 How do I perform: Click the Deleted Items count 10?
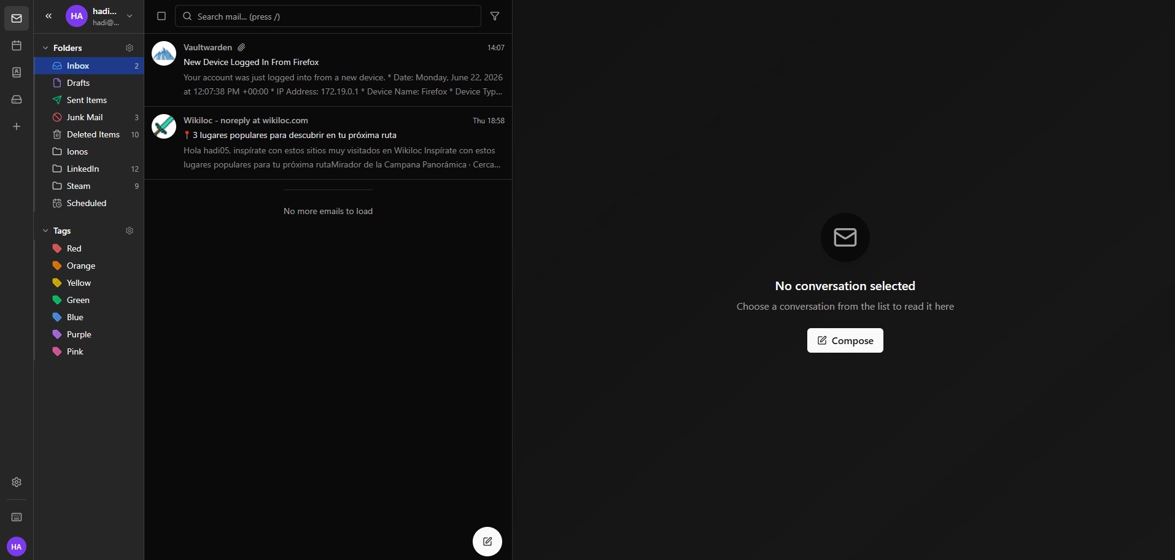(x=135, y=135)
